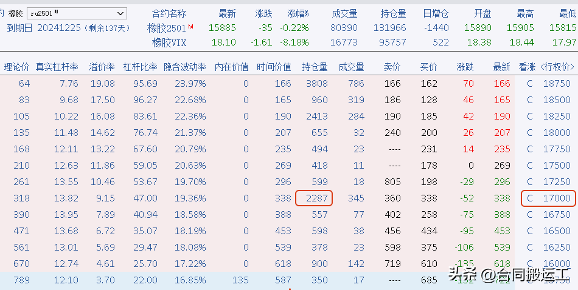The height and width of the screenshot is (290, 578).
Task: Click ask price 805
Action: pyautogui.click(x=392, y=181)
